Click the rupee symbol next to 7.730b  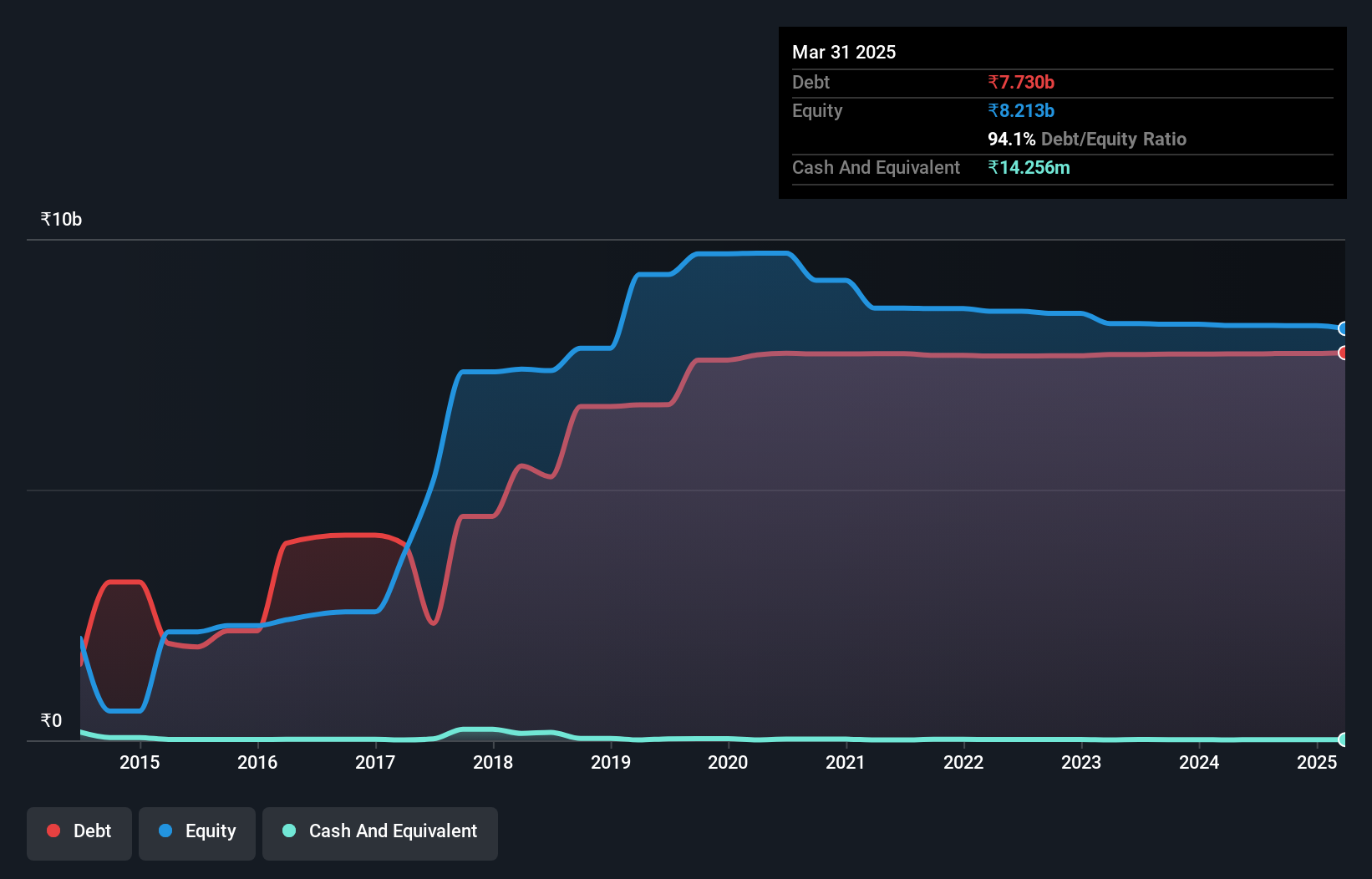[x=994, y=82]
